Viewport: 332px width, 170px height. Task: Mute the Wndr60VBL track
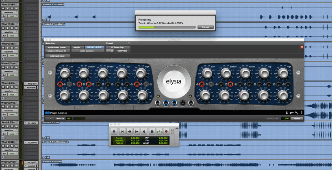click(x=16, y=28)
